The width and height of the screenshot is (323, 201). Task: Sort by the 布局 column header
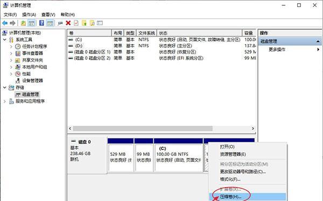pos(117,33)
